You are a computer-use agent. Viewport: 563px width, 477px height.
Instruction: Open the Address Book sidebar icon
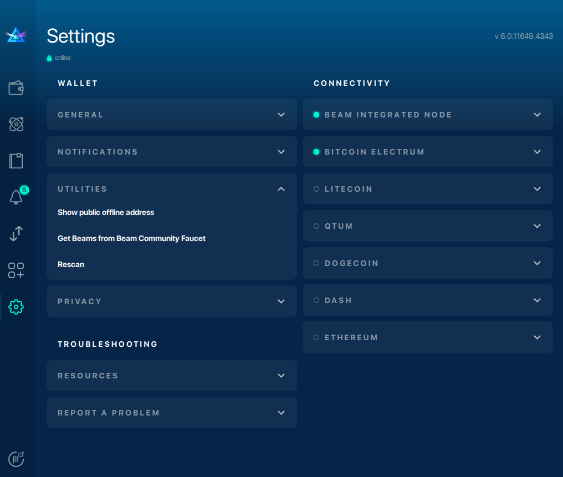click(x=16, y=161)
